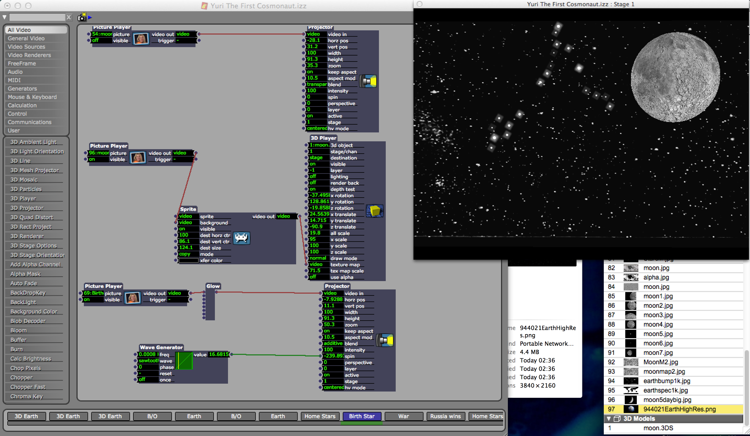Image resolution: width=750 pixels, height=436 pixels.
Task: Select moonmap2.jpg row 93
Action: (x=673, y=372)
